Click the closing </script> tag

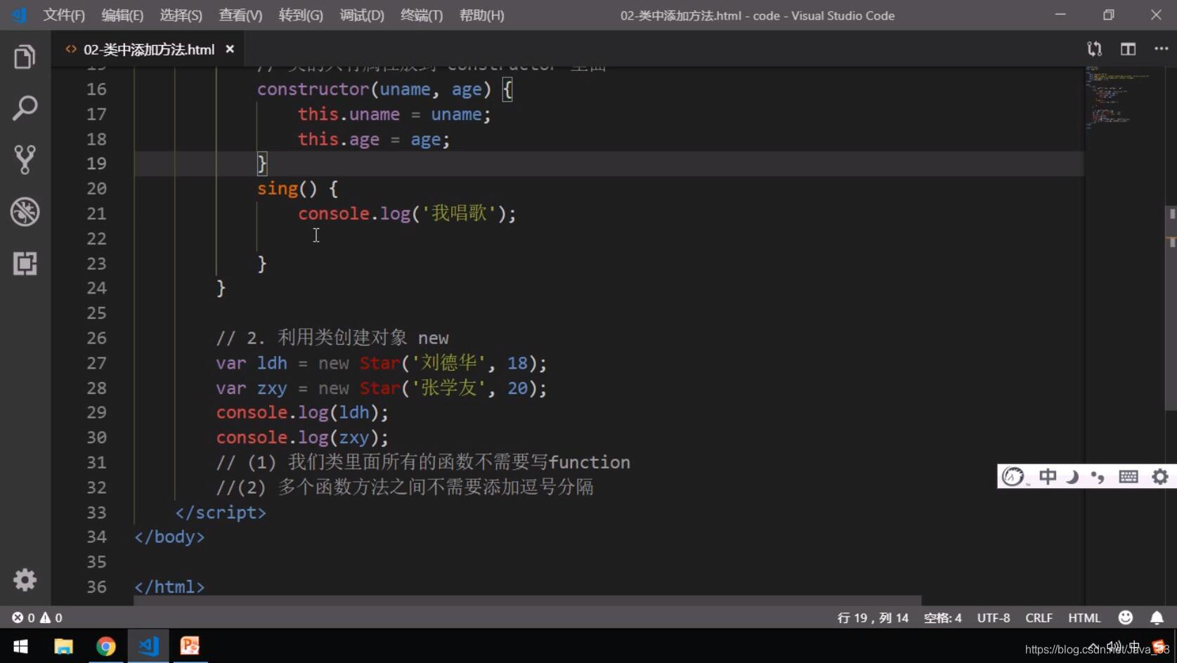221,512
